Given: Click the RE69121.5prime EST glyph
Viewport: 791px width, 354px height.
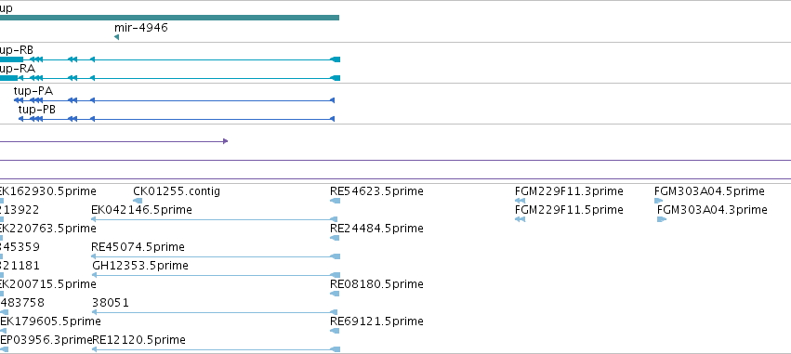Looking at the screenshot, I should point(335,331).
